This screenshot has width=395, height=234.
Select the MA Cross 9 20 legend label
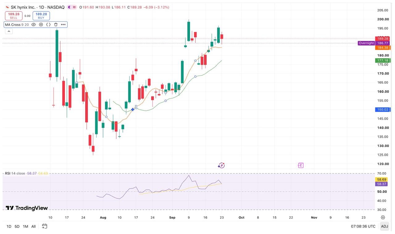17,25
